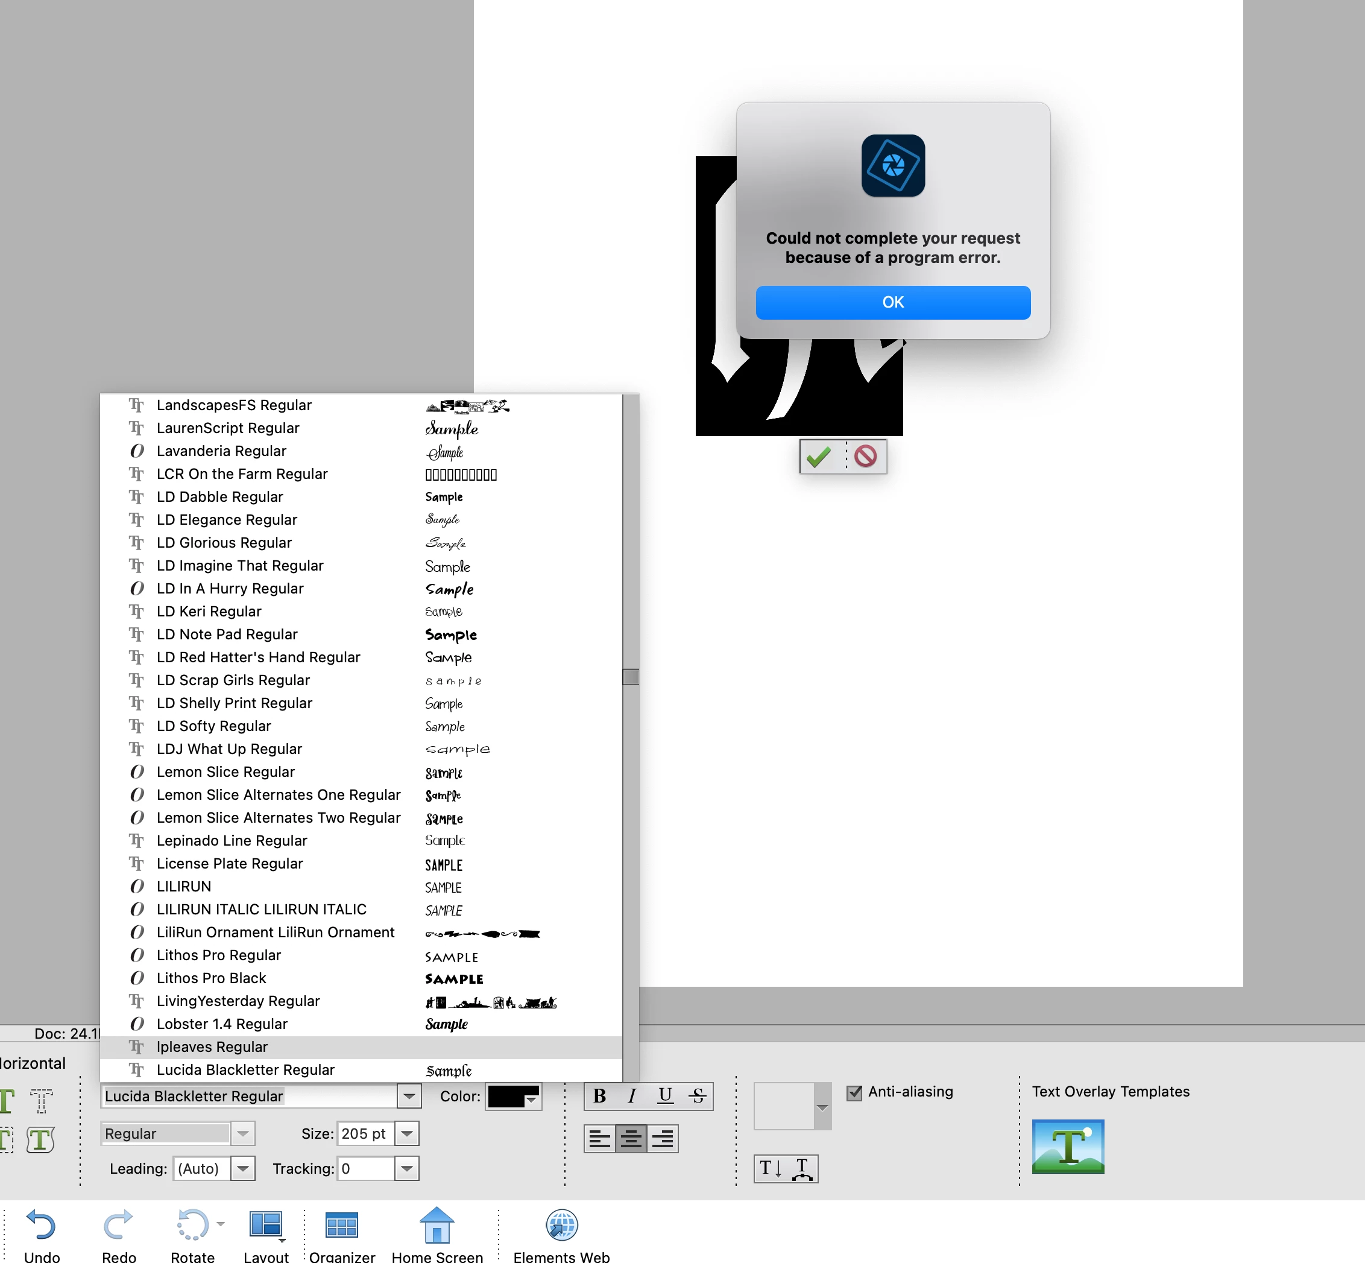Toggle the Anti-aliasing checkbox
1365x1263 pixels.
[854, 1092]
